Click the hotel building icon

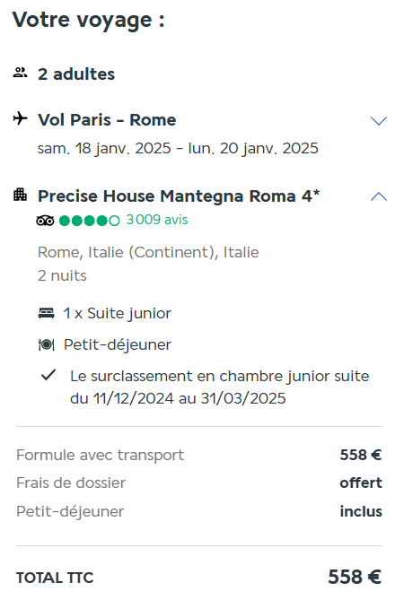tap(21, 195)
